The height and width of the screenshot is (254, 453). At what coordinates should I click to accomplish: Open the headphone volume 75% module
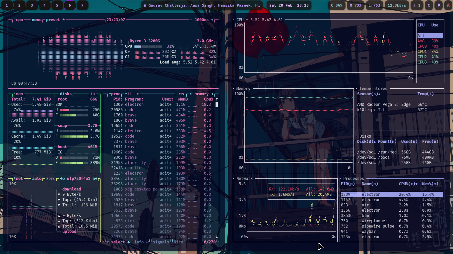tap(375, 5)
